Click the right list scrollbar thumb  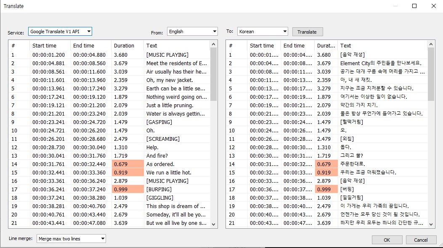click(431, 74)
